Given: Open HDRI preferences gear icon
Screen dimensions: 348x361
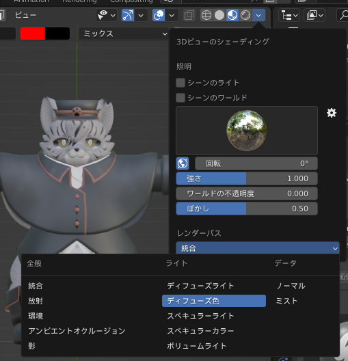Looking at the screenshot, I should point(332,113).
